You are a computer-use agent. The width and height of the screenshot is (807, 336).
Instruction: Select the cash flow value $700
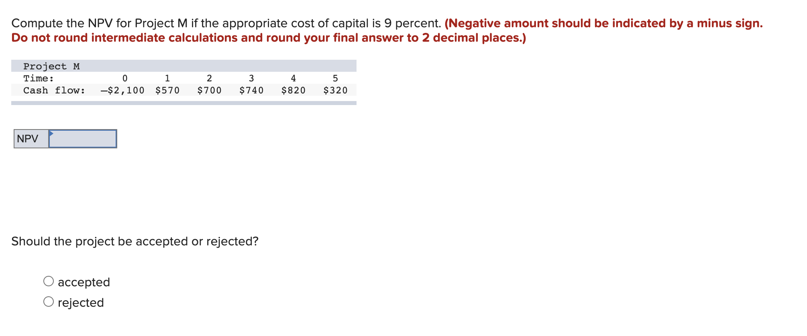(209, 90)
